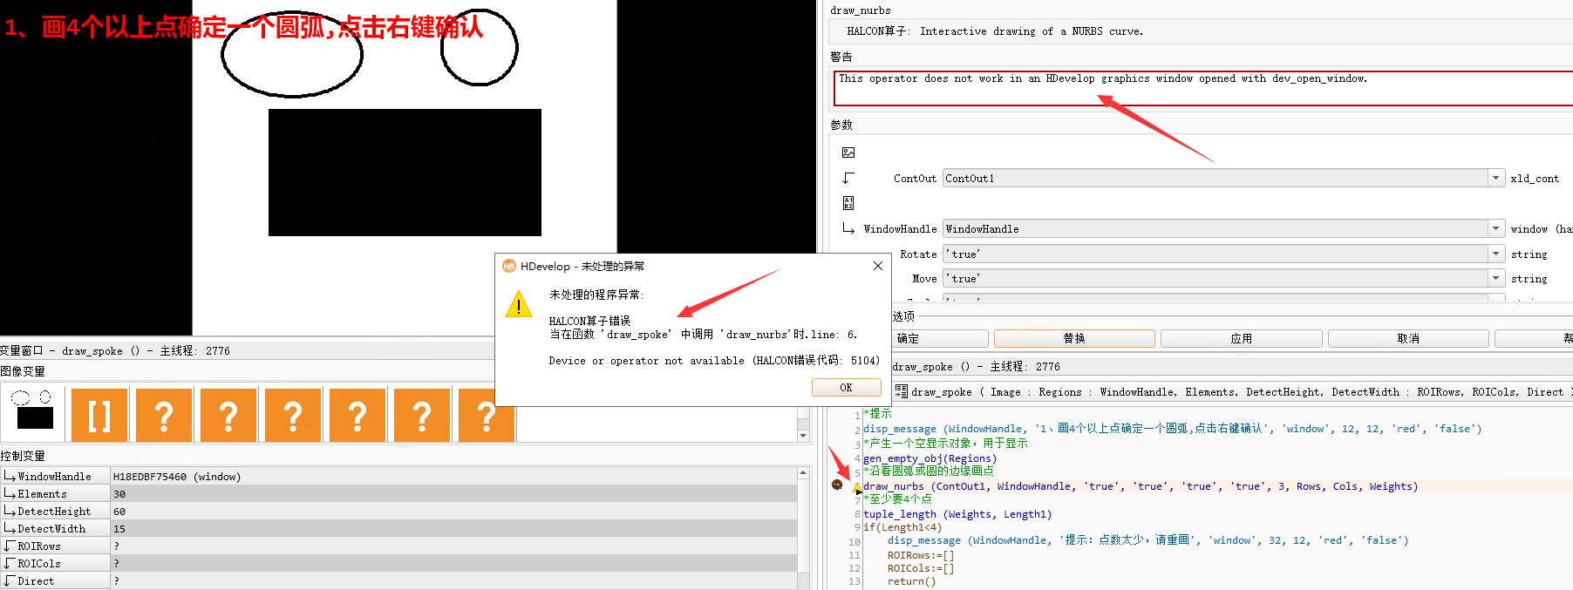This screenshot has height=590, width=1573.
Task: Select the Image variable thumbnail
Action: [x=33, y=414]
